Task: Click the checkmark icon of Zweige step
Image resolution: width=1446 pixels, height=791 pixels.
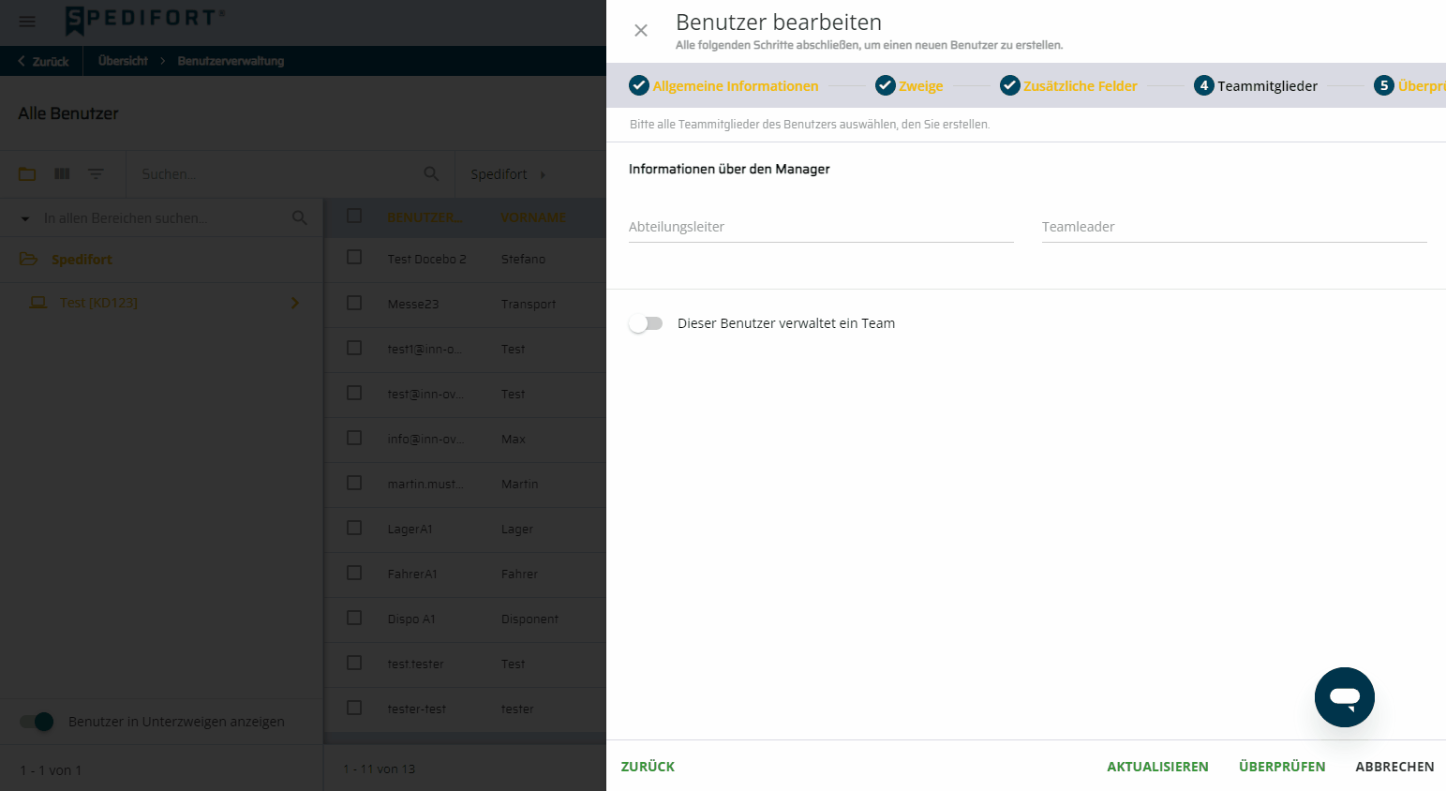Action: tap(886, 85)
